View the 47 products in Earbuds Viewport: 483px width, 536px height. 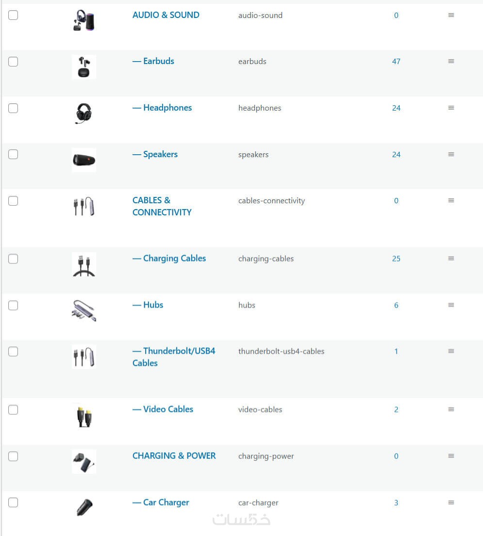click(396, 62)
